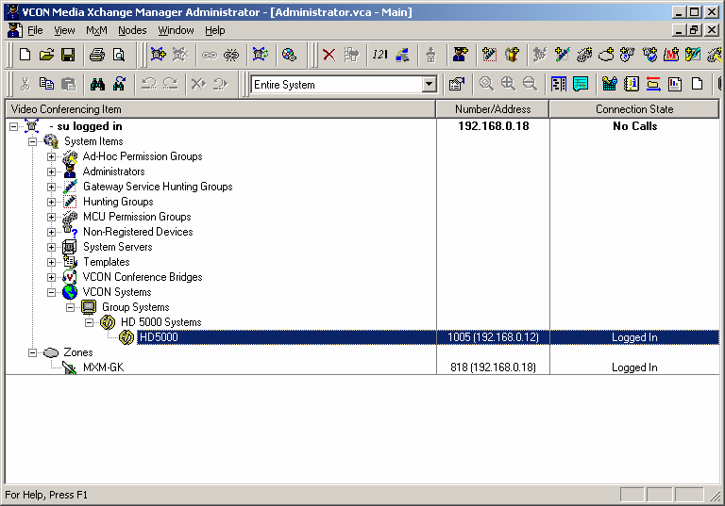Open the Entire System view dropdown
Screen dimensions: 725x506
coord(430,85)
